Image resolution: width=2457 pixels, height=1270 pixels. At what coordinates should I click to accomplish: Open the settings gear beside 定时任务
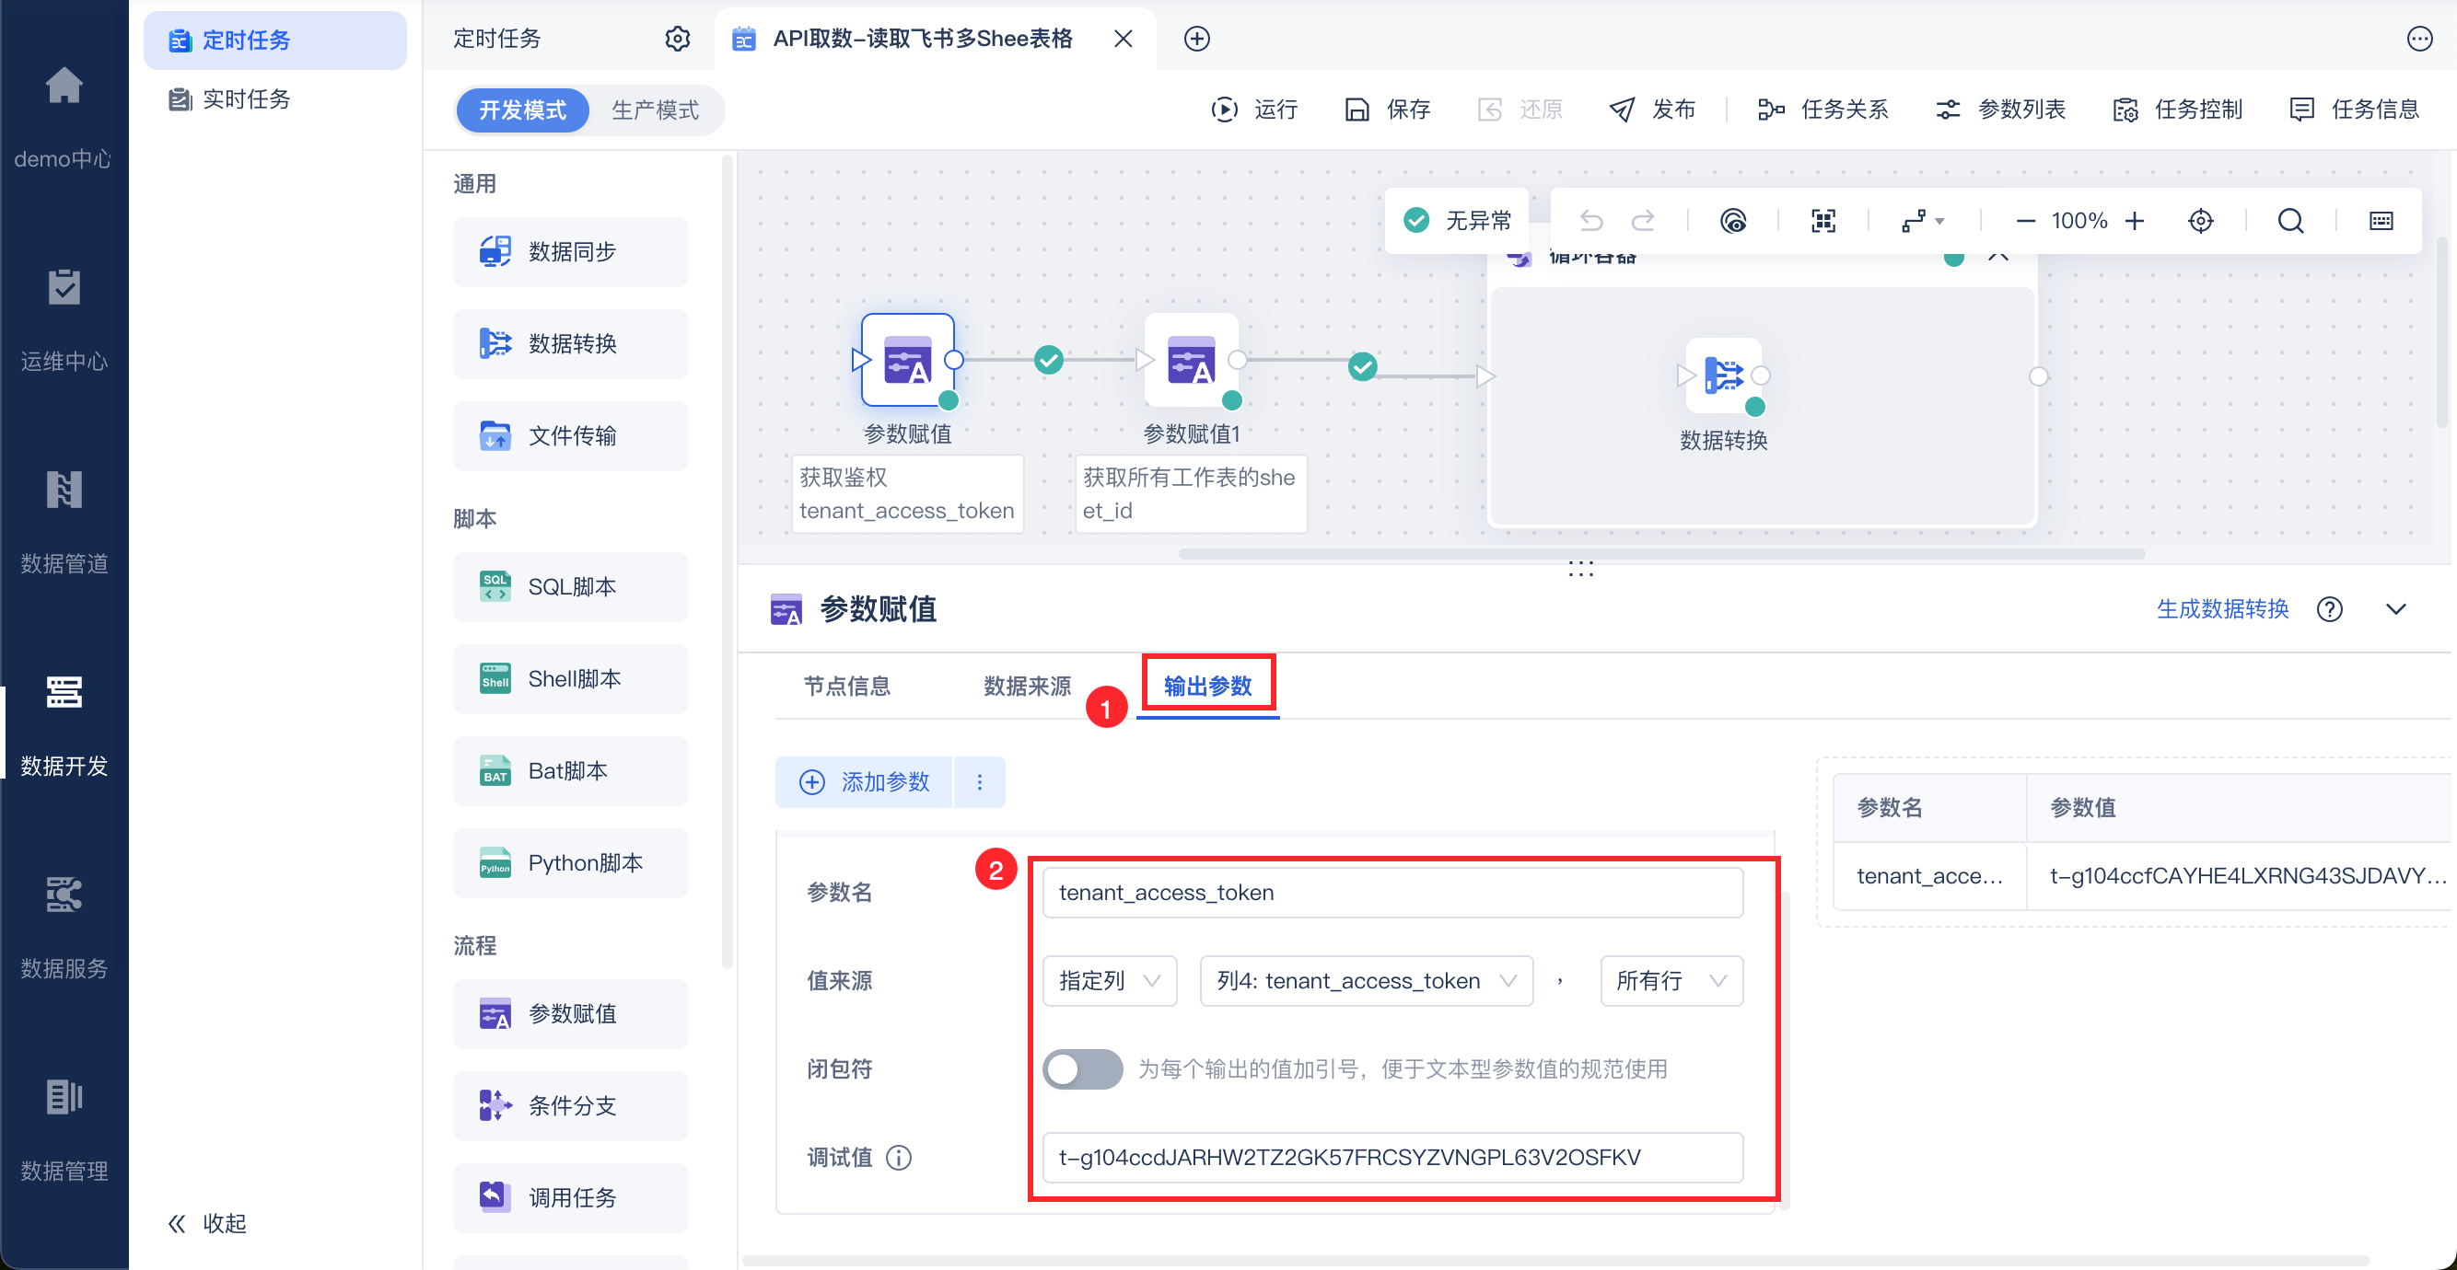677,39
